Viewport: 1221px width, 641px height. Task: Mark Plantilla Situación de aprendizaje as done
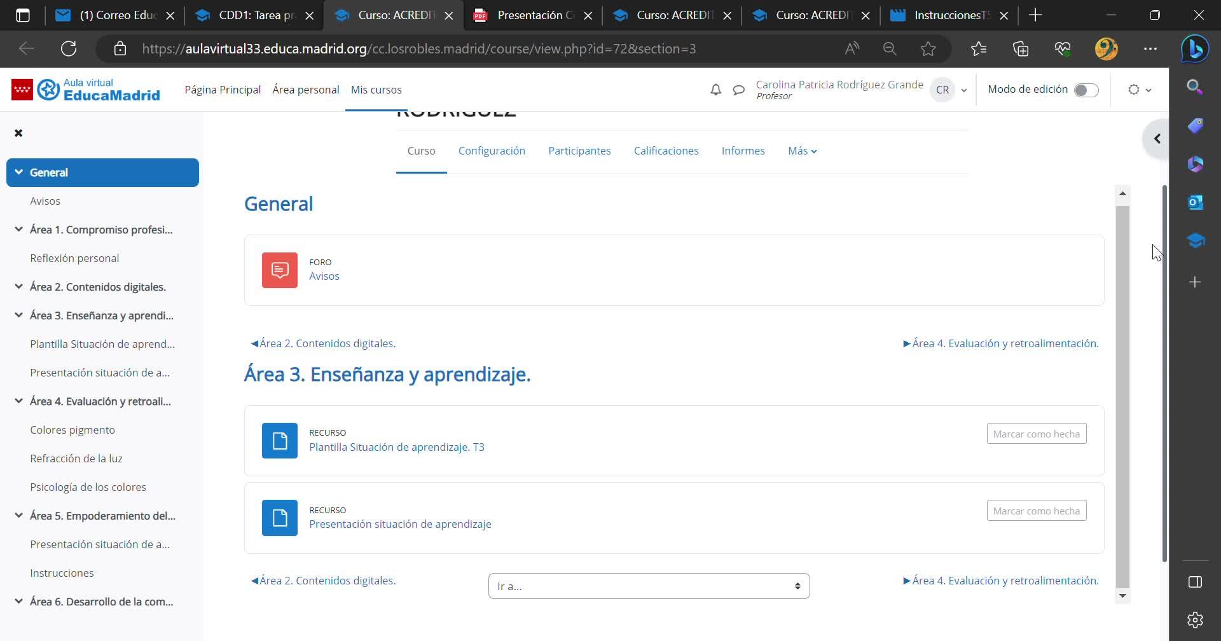(1036, 434)
